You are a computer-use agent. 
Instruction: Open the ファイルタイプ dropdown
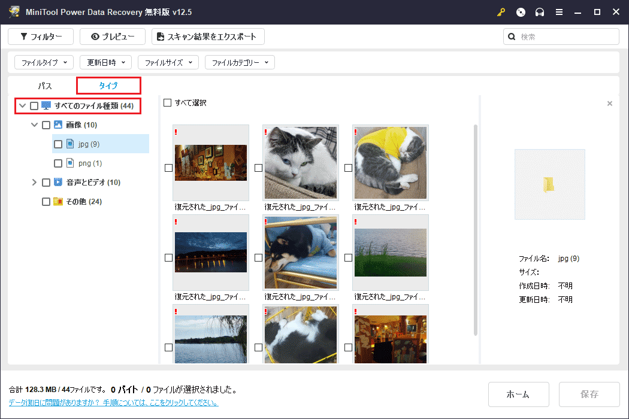(x=44, y=62)
